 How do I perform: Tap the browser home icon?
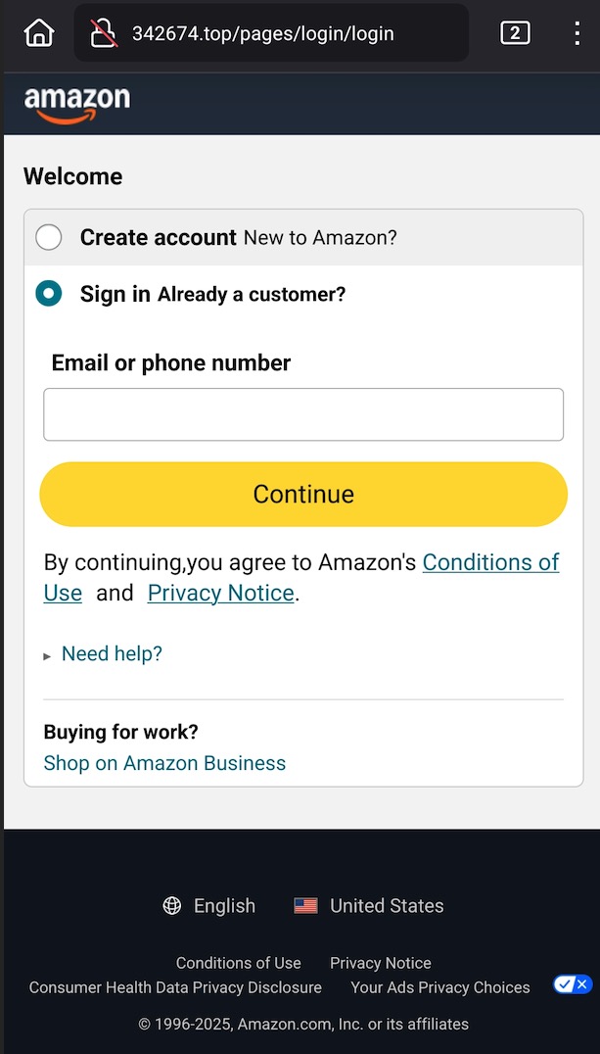coord(39,32)
